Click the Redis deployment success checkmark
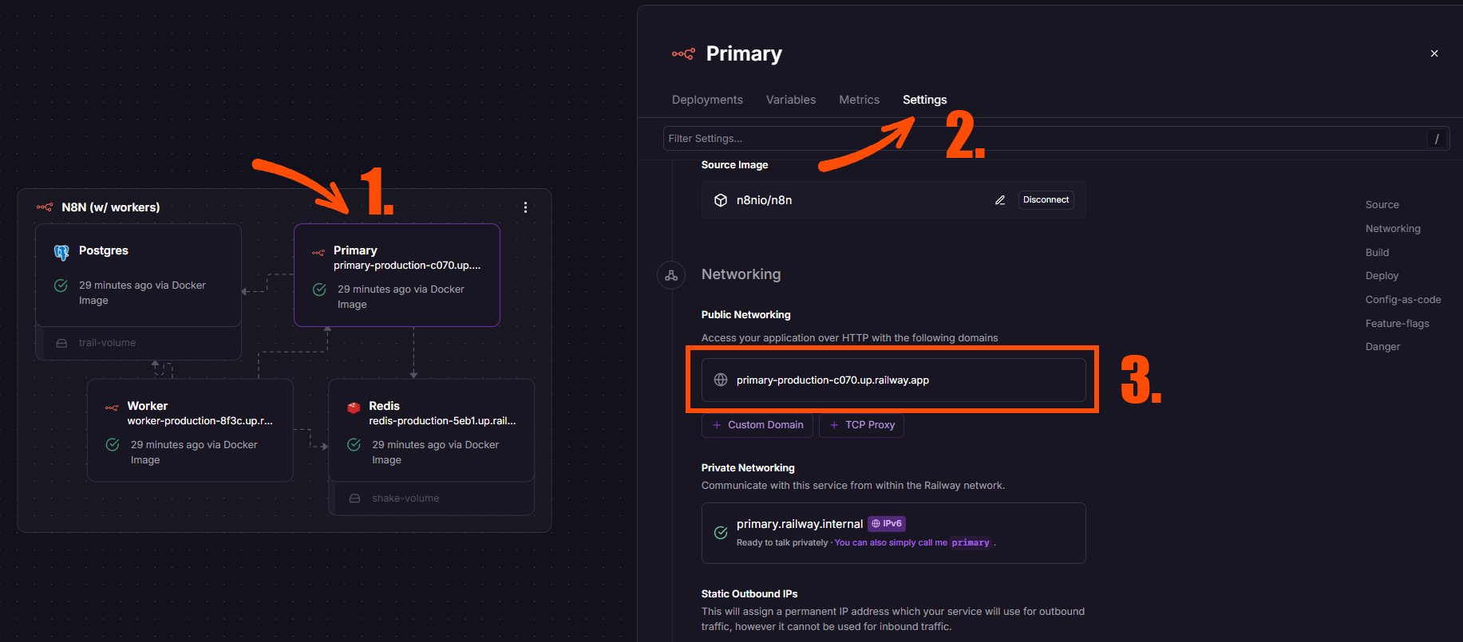The image size is (1463, 642). click(354, 445)
